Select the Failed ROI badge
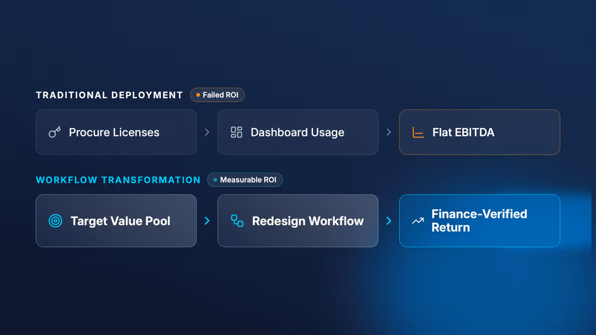 click(x=217, y=95)
